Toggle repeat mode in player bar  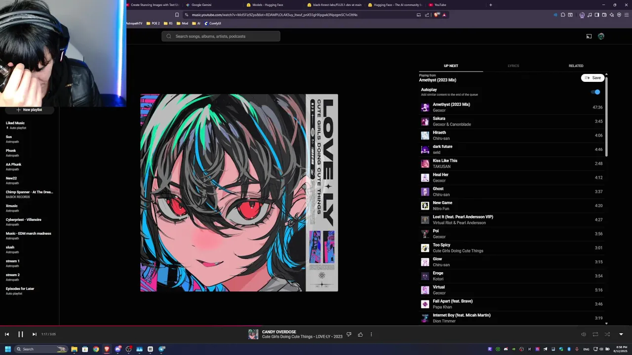[595, 334]
